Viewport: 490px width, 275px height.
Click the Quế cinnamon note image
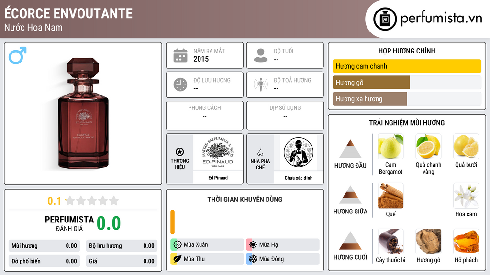tap(390, 195)
